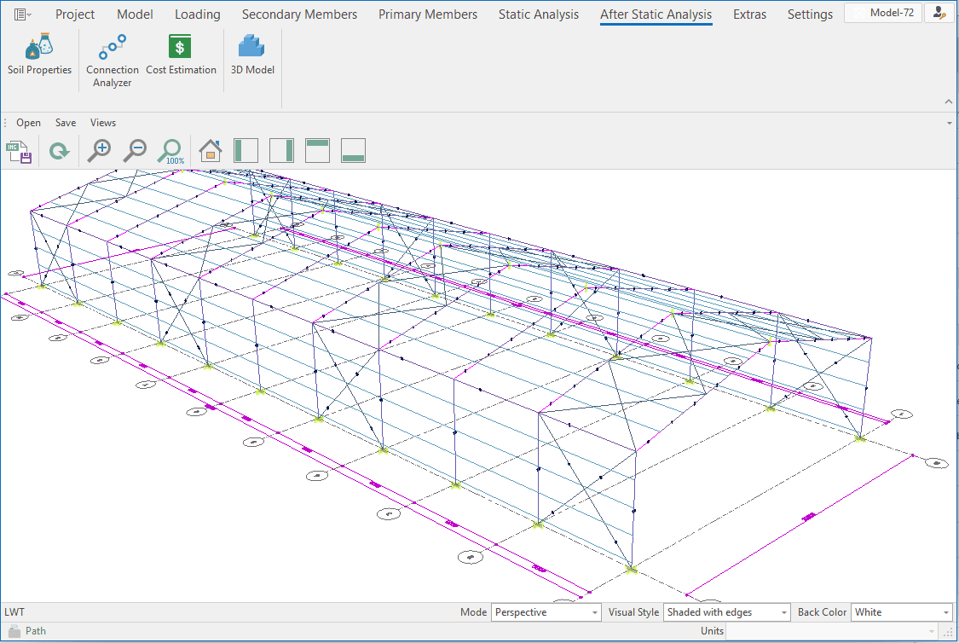This screenshot has height=643, width=959.
Task: Switch to home view
Action: 210,151
